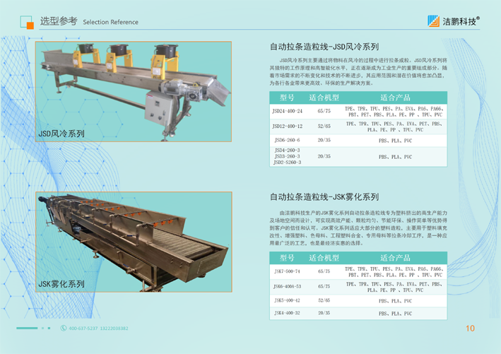501x354 pixels.
Task: Click PBS、PLA、PVC in the JSK4-400-32 row
Action: click(x=395, y=314)
